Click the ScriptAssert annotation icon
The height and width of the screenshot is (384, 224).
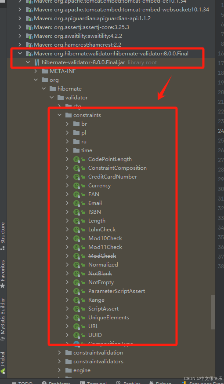76,309
